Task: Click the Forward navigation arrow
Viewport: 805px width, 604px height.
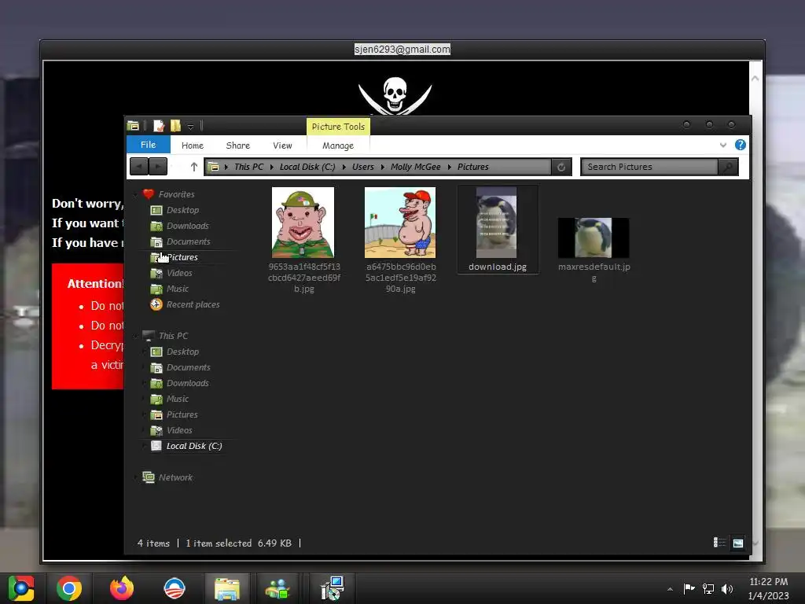Action: tap(158, 167)
